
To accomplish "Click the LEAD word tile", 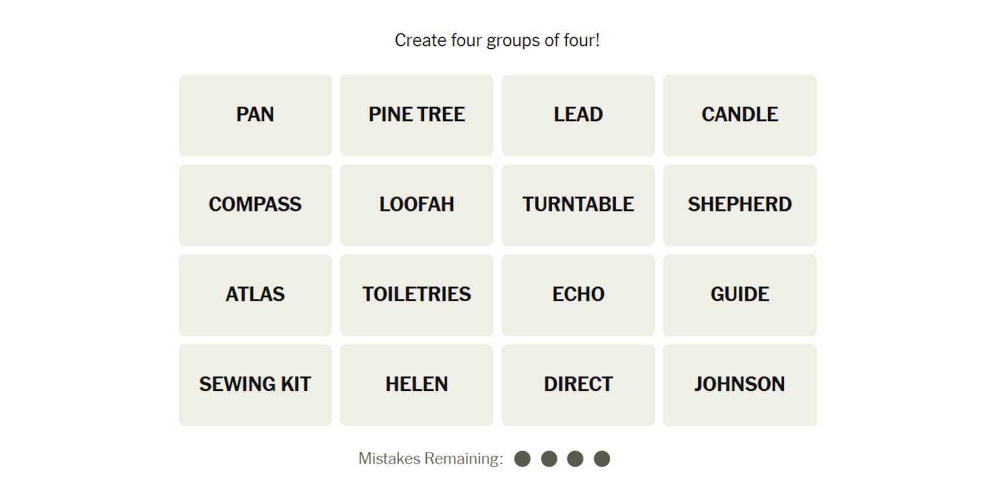I will [x=578, y=115].
